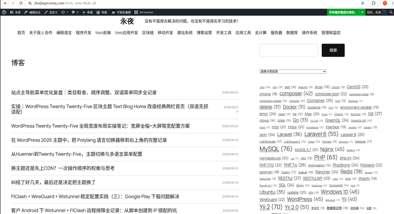Open post 纠结了好几天
Screen dimensions: 394x214
click(53, 182)
